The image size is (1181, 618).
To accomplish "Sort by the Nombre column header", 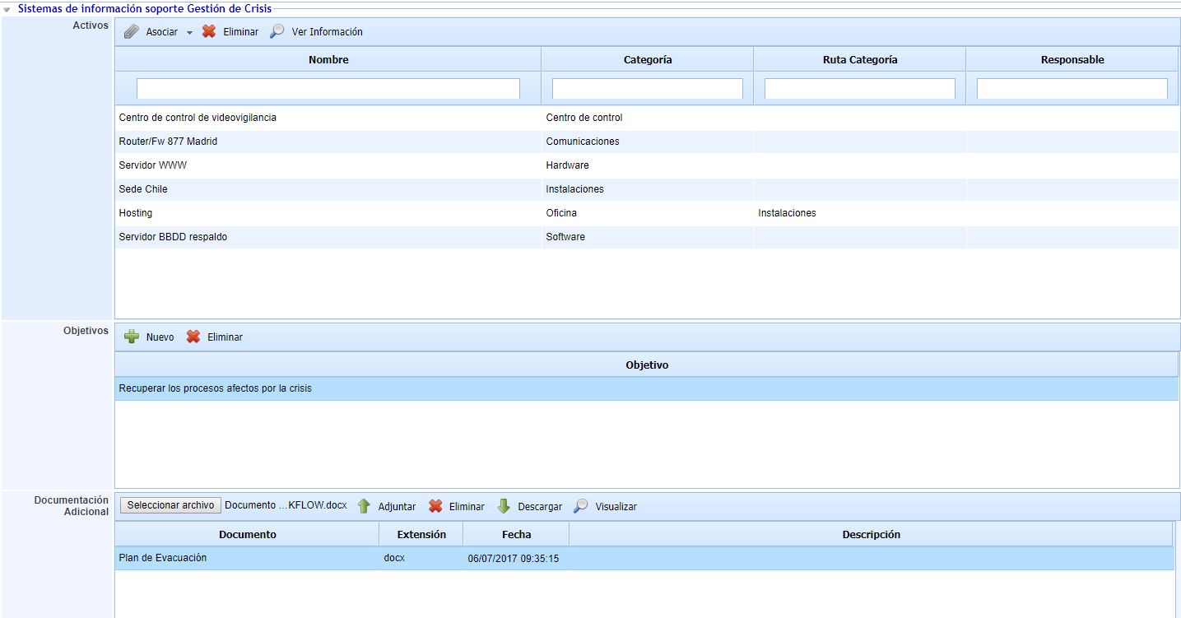I will click(x=328, y=59).
